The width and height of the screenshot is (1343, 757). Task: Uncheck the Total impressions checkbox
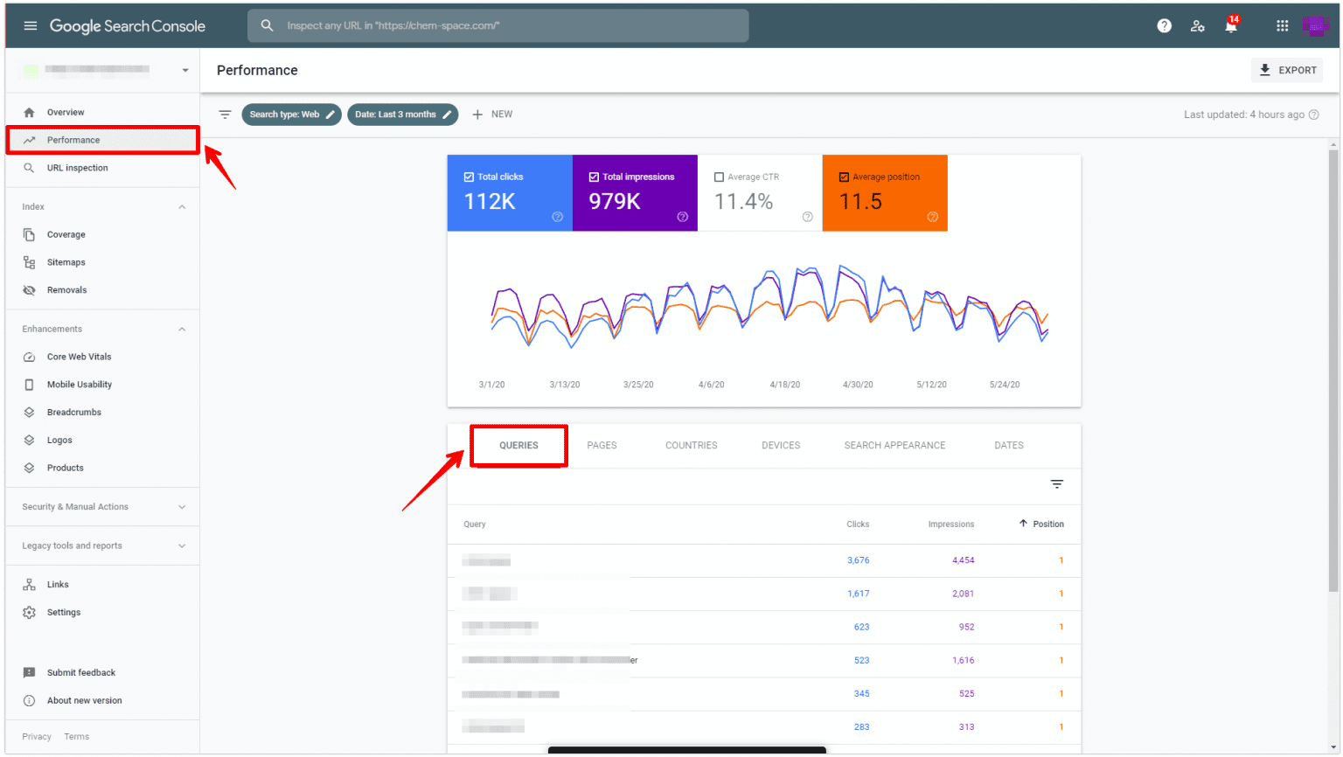594,177
